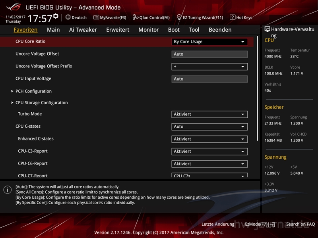Click the CPU temperature value 28°C
This screenshot has height=238, width=318.
(294, 56)
